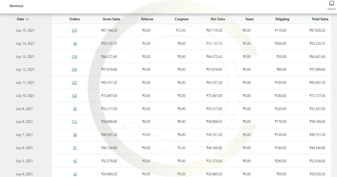
Task: Select the ₹65,697.20 total sales value
Action: click(x=317, y=82)
